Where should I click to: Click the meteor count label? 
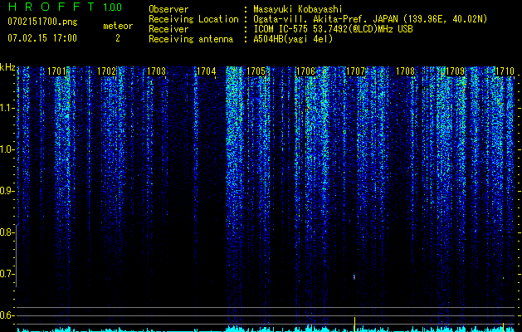coord(118,26)
